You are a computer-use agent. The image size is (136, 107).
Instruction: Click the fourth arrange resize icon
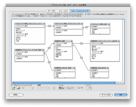(48, 88)
